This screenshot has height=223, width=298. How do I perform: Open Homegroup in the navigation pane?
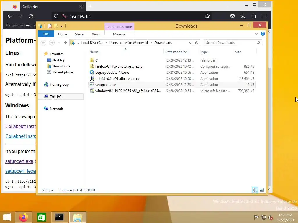click(x=59, y=84)
